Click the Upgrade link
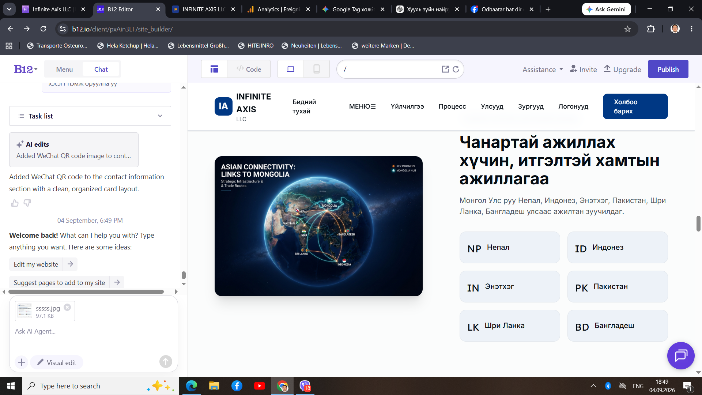The width and height of the screenshot is (702, 395). [x=622, y=69]
